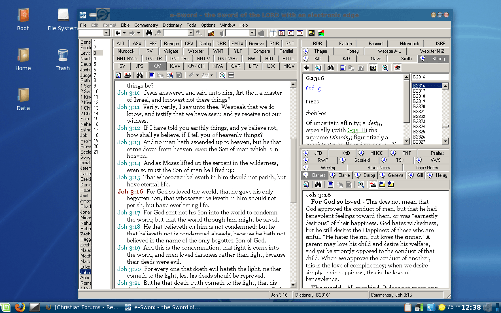Open the Tools menu
The width and height of the screenshot is (501, 313).
point(191,25)
